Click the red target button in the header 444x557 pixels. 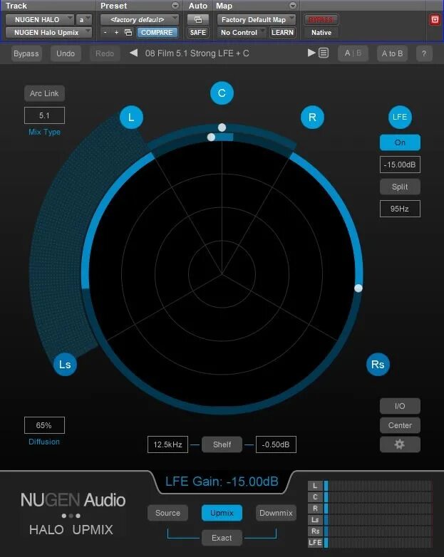(435, 19)
